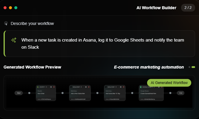Open the New Order node card
This screenshot has height=119, width=199.
click(46, 93)
